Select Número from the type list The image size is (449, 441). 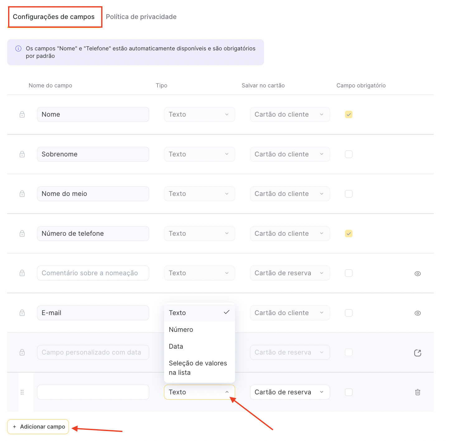181,330
